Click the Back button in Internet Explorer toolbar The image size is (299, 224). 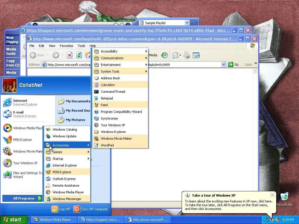[37, 55]
